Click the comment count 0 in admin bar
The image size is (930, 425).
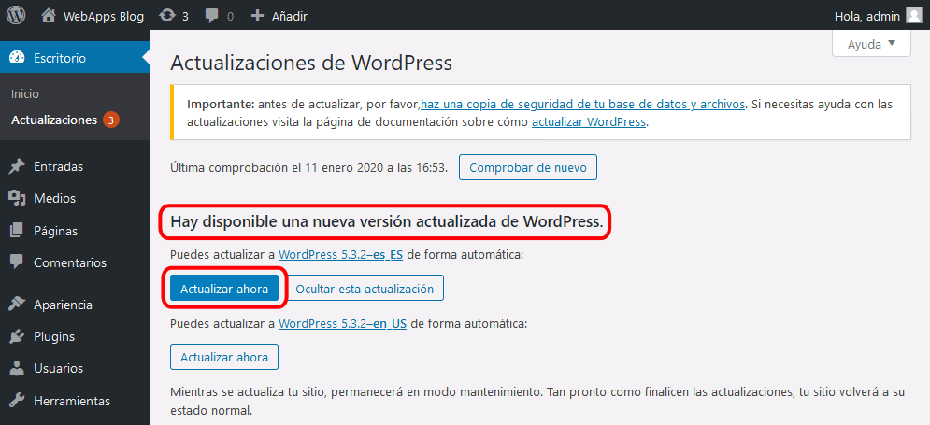[230, 17]
